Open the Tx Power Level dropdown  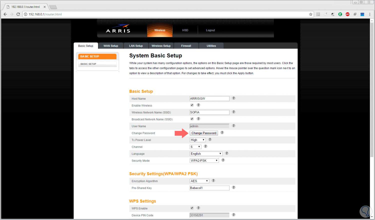(198, 140)
